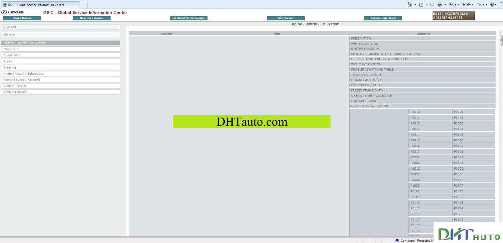Open the Tools menu

pyautogui.click(x=482, y=4)
